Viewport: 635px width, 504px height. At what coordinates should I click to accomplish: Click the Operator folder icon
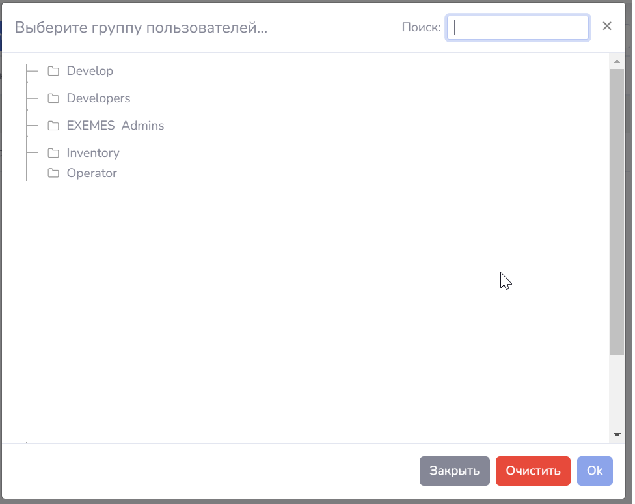53,173
